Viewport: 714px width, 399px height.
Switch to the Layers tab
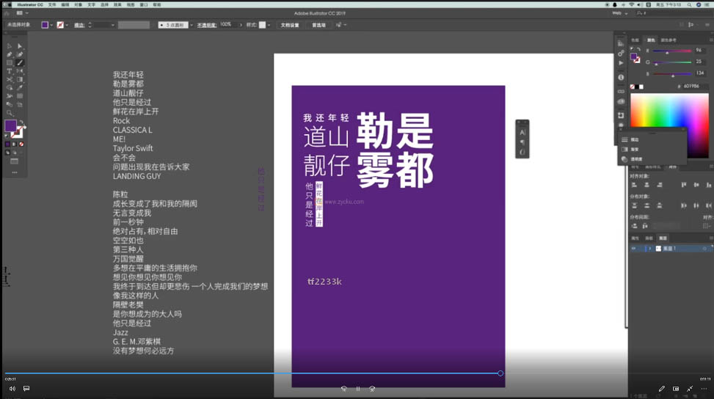point(663,238)
